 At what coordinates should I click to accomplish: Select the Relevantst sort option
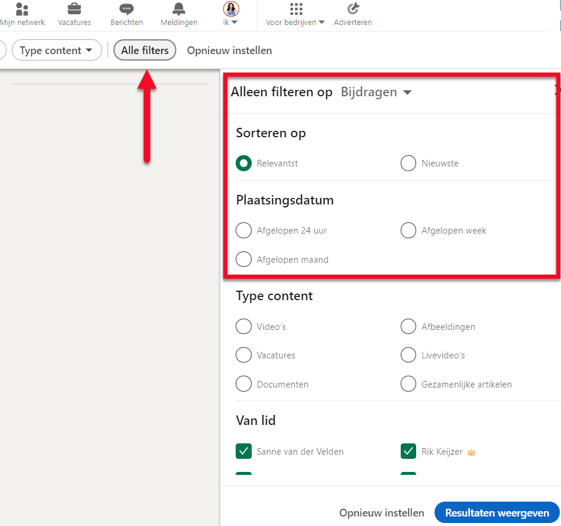tap(243, 163)
